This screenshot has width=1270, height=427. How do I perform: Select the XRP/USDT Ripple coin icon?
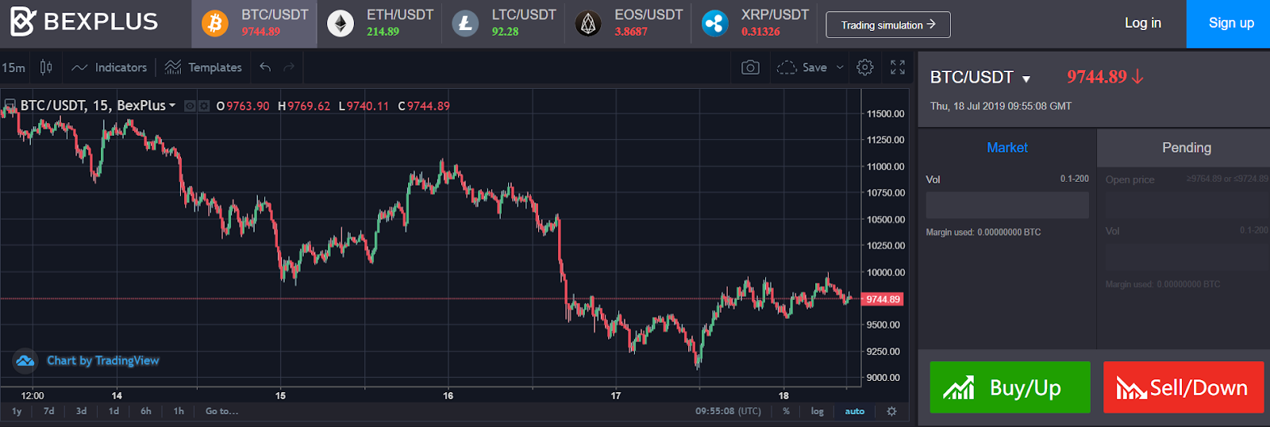click(714, 24)
